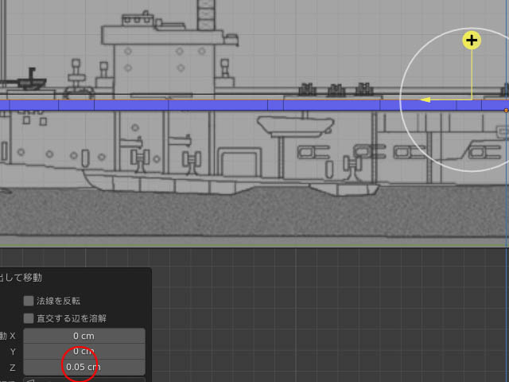The image size is (509, 382).
Task: Enable the 直交する辺を溶解 checkbox
Action: 29,318
